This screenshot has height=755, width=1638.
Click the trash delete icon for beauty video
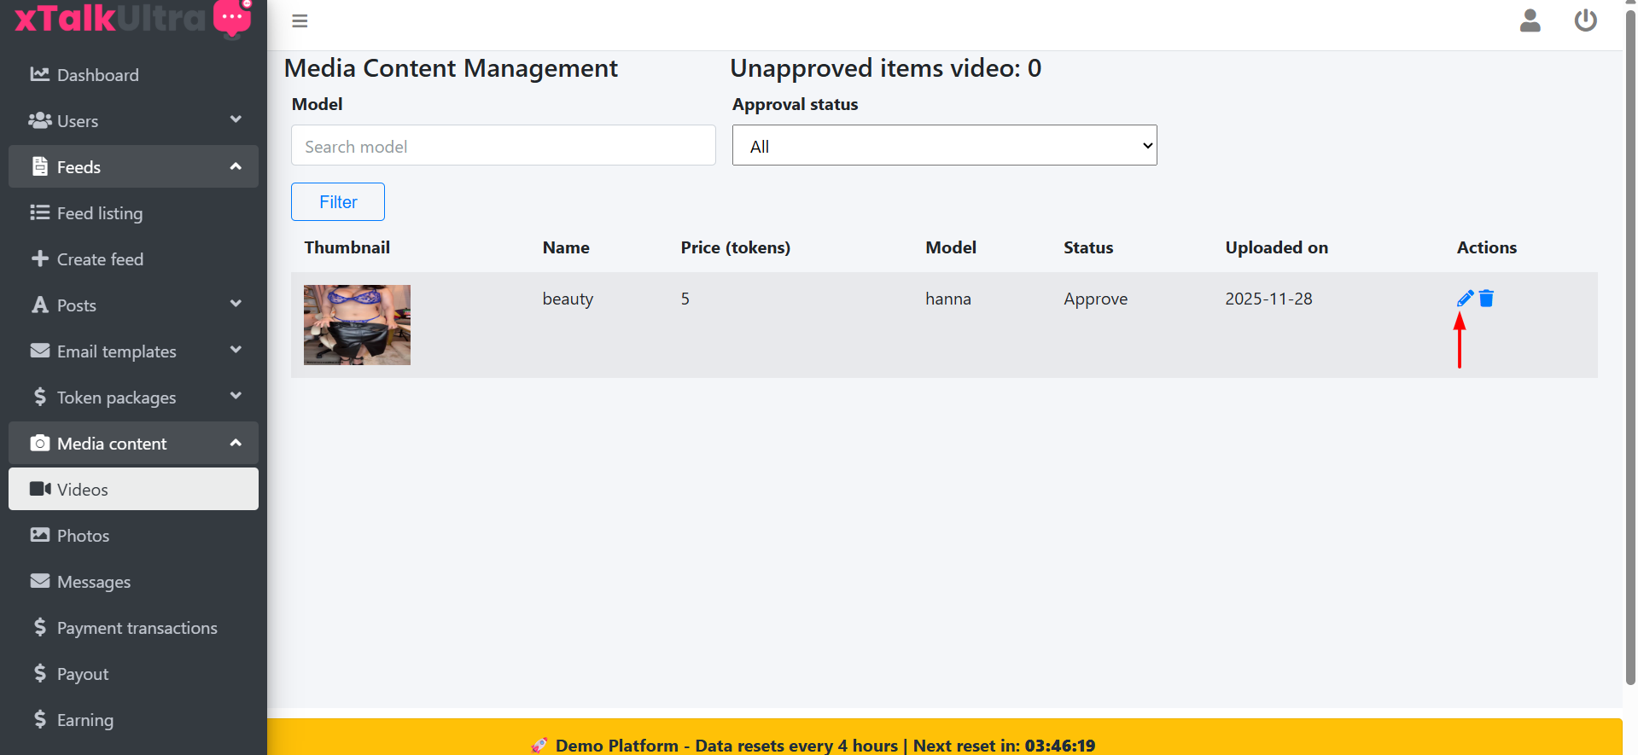[1486, 299]
